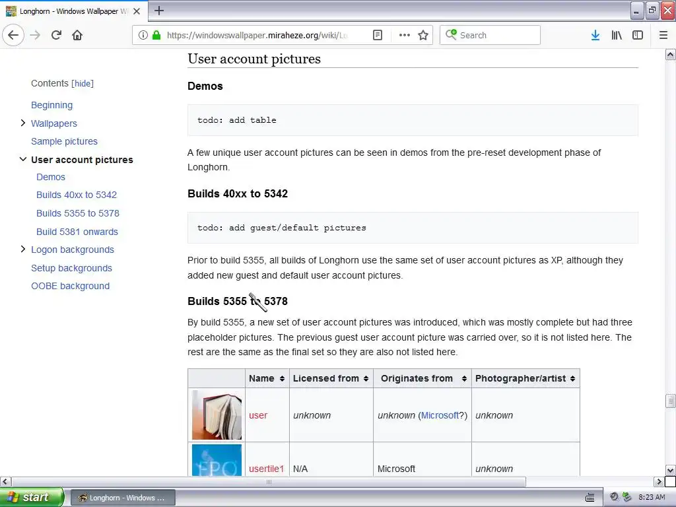Jump to Beginning in contents
This screenshot has height=507, width=676.
click(x=51, y=105)
